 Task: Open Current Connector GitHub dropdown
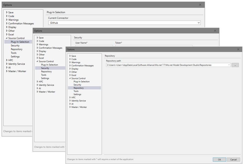[124, 23]
